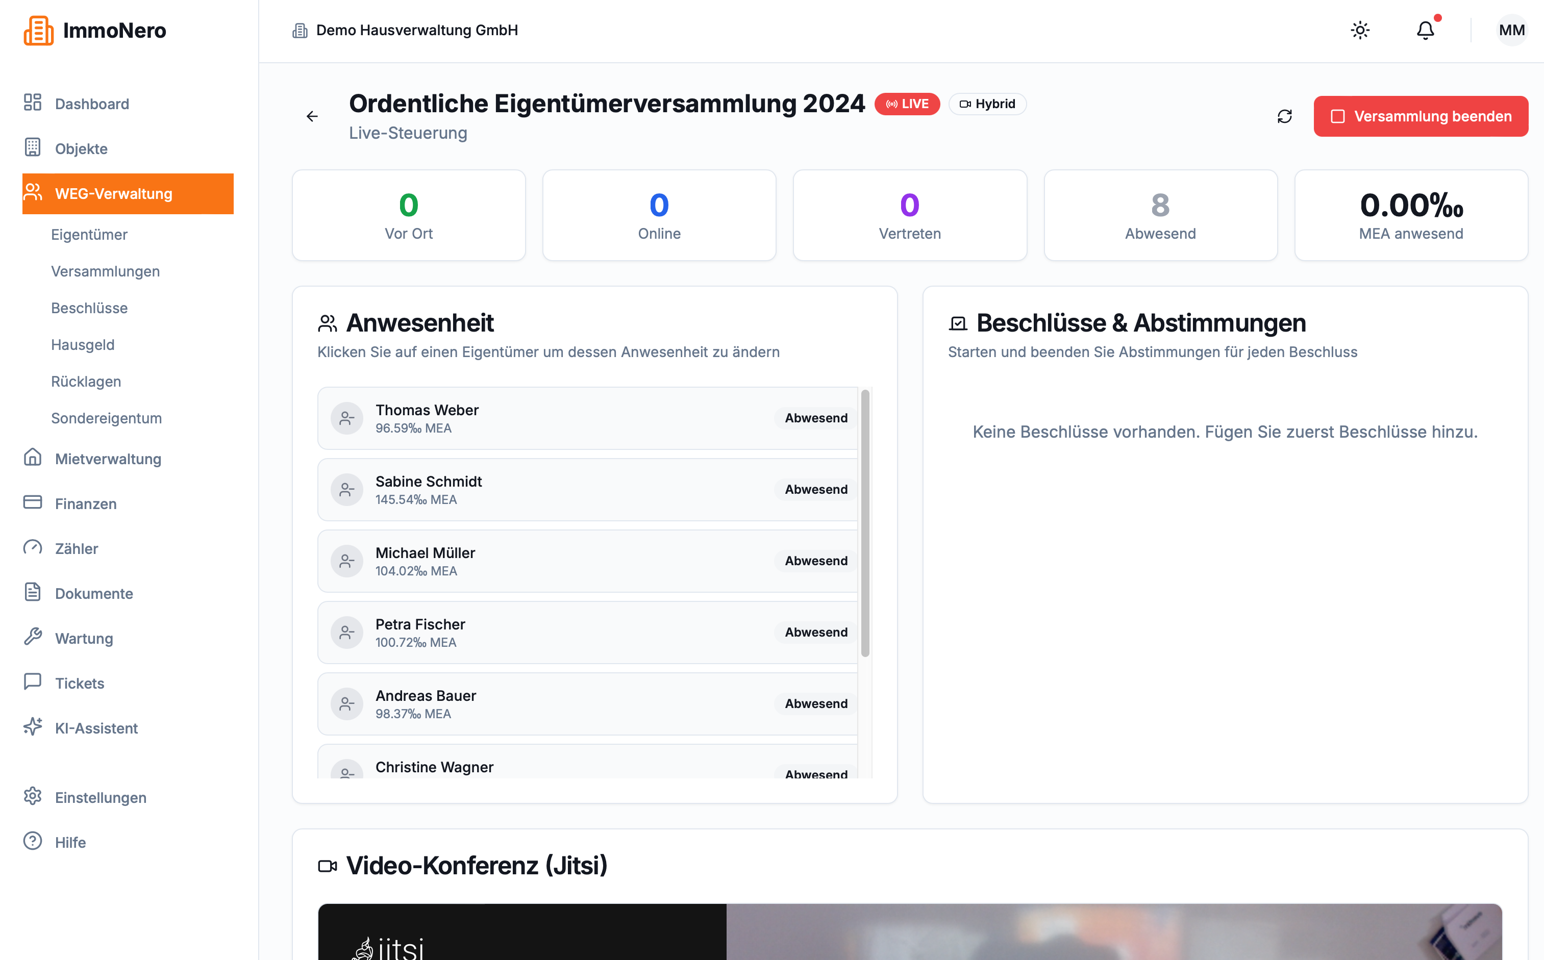The width and height of the screenshot is (1544, 960).
Task: Click Sabine Schmidt's avatar icon
Action: (347, 490)
